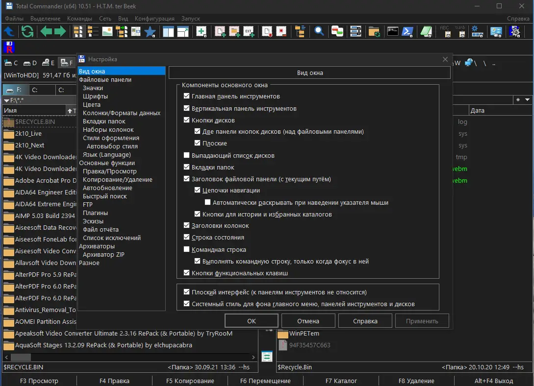Select drive E button in left panel
The width and height of the screenshot is (534, 386).
tap(48, 63)
